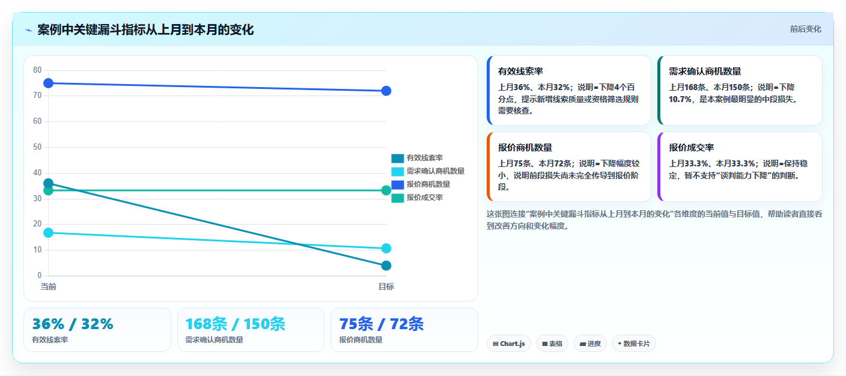
Task: Click the 需求确认商机数量 legend label
Action: pos(436,171)
